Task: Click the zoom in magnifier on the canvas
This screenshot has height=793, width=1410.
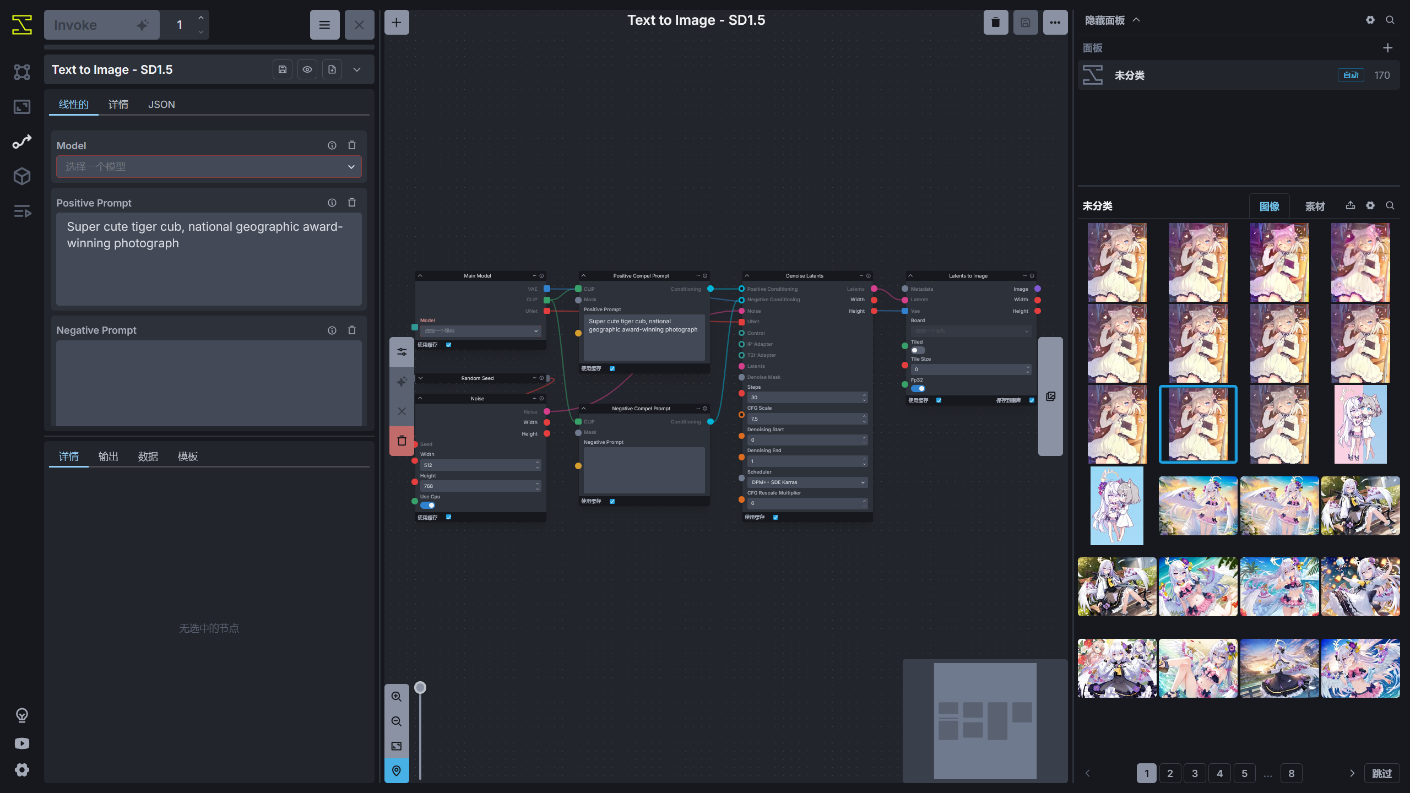Action: pos(396,696)
